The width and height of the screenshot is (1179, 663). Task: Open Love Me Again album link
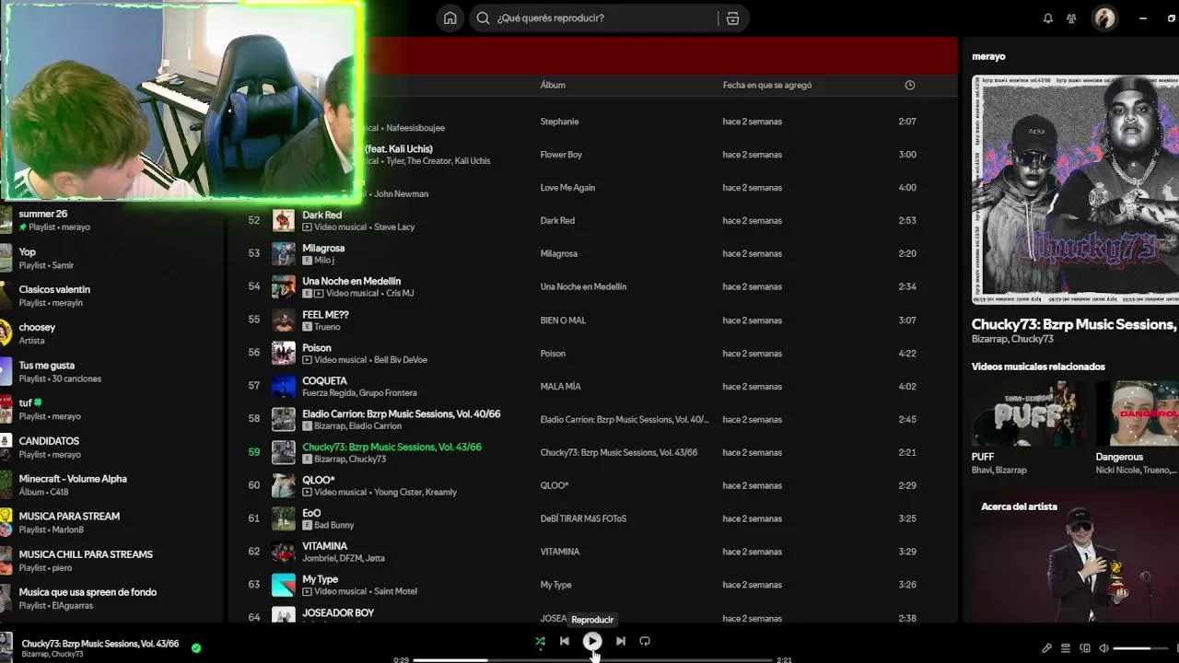point(567,188)
